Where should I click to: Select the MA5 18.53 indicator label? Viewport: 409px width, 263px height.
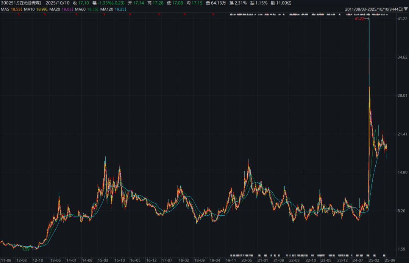pos(11,9)
